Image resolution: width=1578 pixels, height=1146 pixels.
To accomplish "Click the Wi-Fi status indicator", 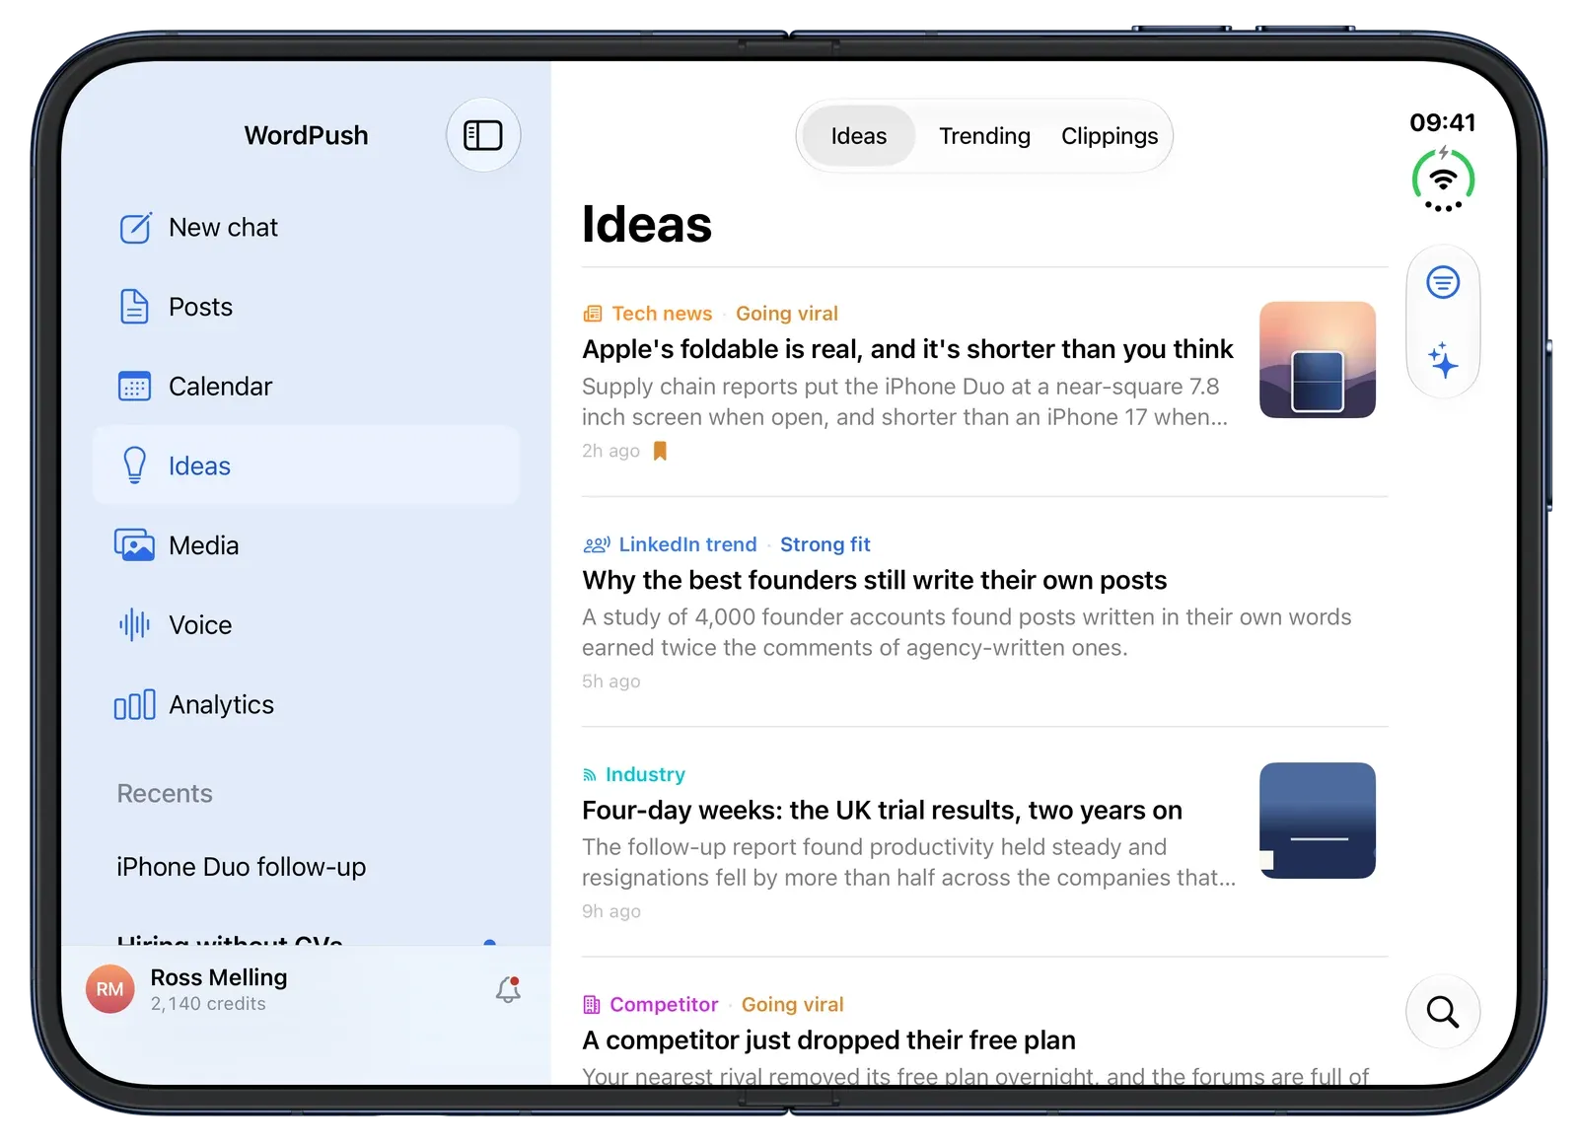I will click(x=1443, y=179).
